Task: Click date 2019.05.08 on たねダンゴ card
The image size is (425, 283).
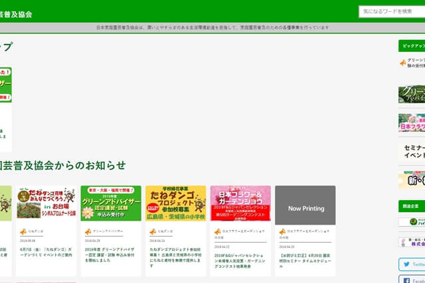Action: (28, 241)
